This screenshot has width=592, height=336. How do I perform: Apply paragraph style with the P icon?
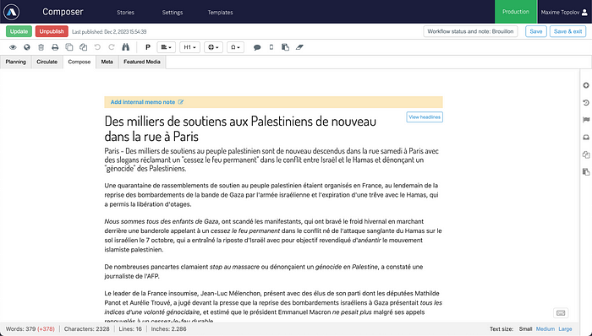[x=148, y=47]
